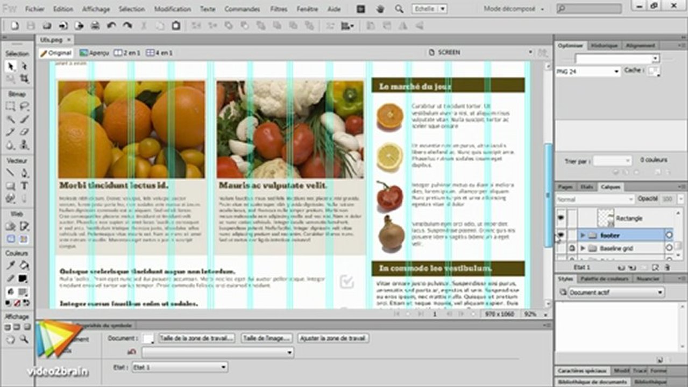Toggle lock column of footer layer
The height and width of the screenshot is (387, 688).
(572, 235)
